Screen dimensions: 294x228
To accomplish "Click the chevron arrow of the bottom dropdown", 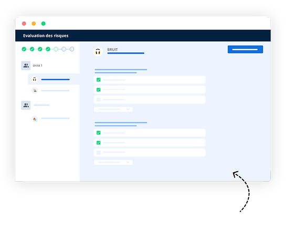I will point(128,162).
